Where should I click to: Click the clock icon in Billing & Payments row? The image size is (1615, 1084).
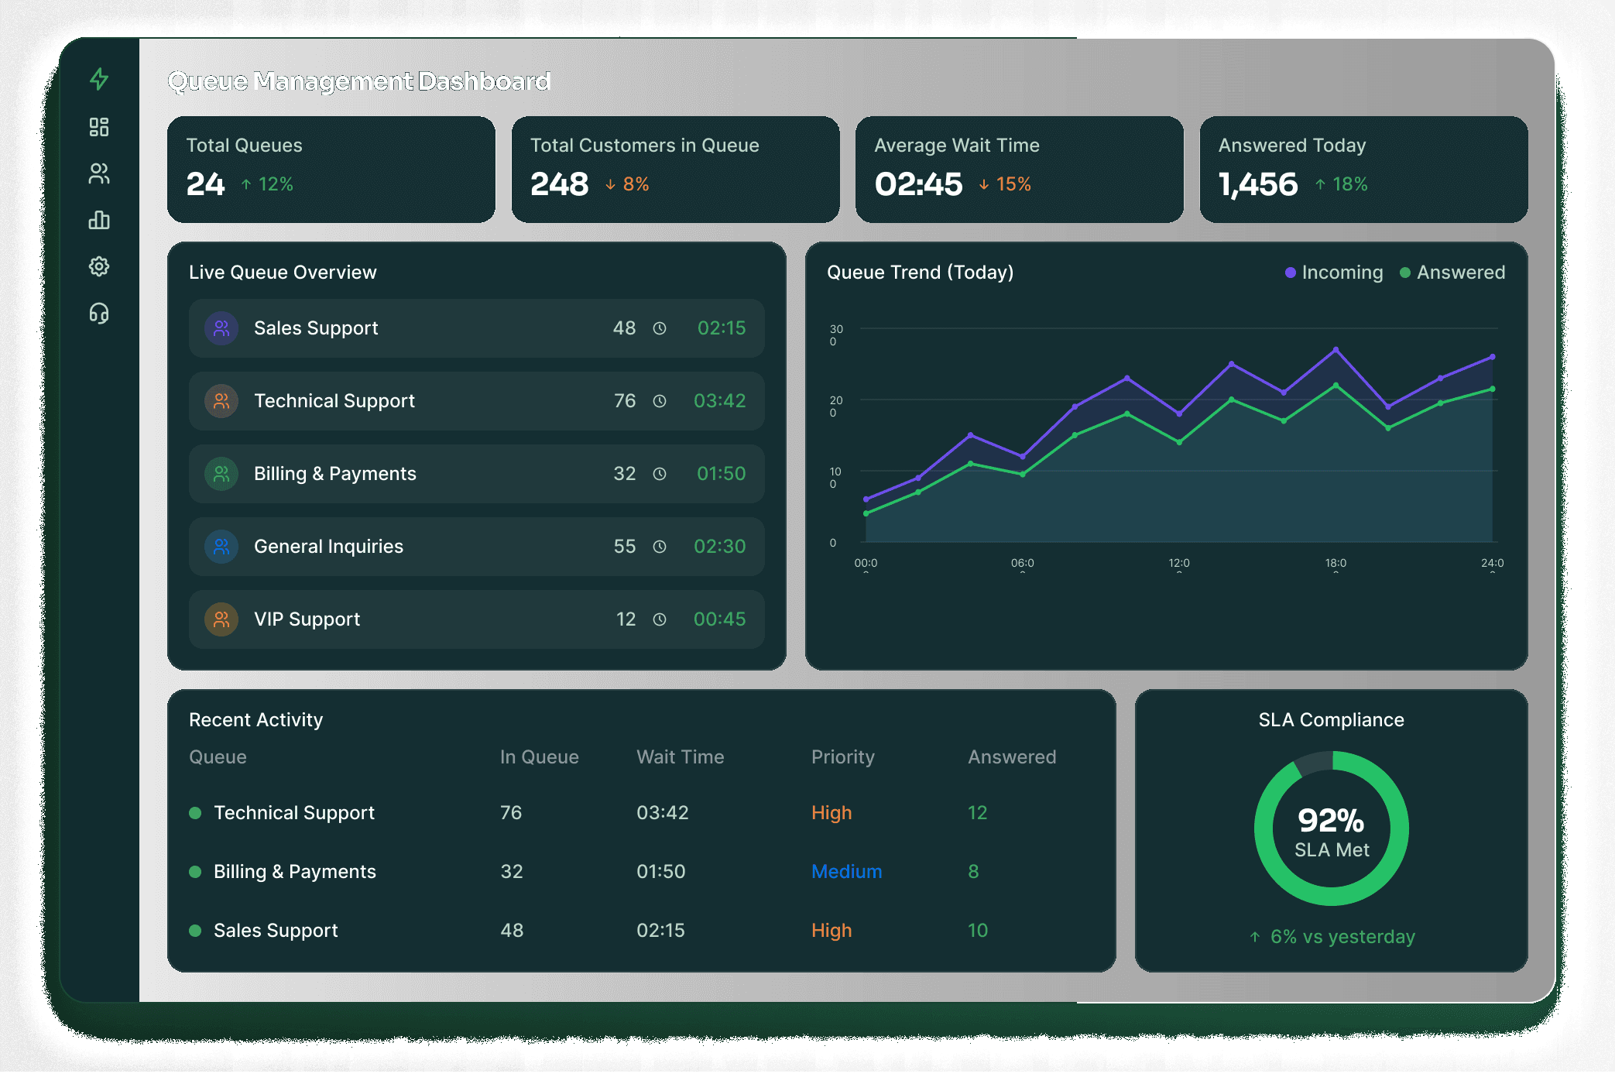coord(660,474)
